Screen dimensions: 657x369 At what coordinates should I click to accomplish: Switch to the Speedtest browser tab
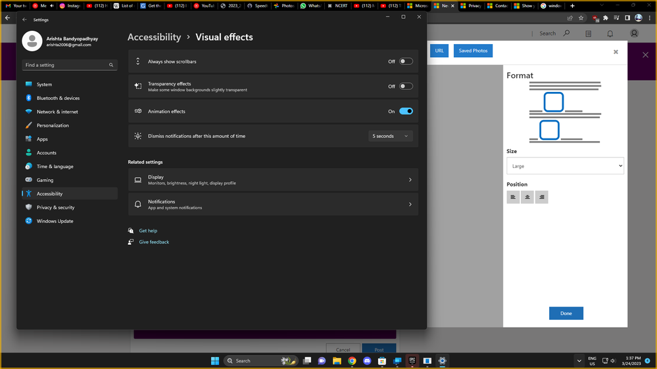point(257,6)
